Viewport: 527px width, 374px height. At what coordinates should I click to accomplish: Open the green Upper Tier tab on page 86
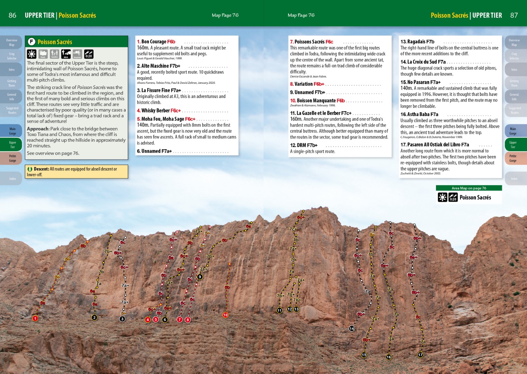pyautogui.click(x=11, y=144)
